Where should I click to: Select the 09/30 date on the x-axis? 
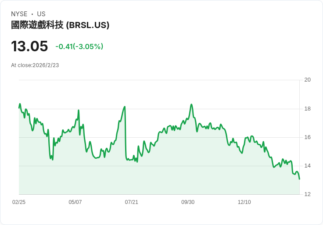pos(188,202)
